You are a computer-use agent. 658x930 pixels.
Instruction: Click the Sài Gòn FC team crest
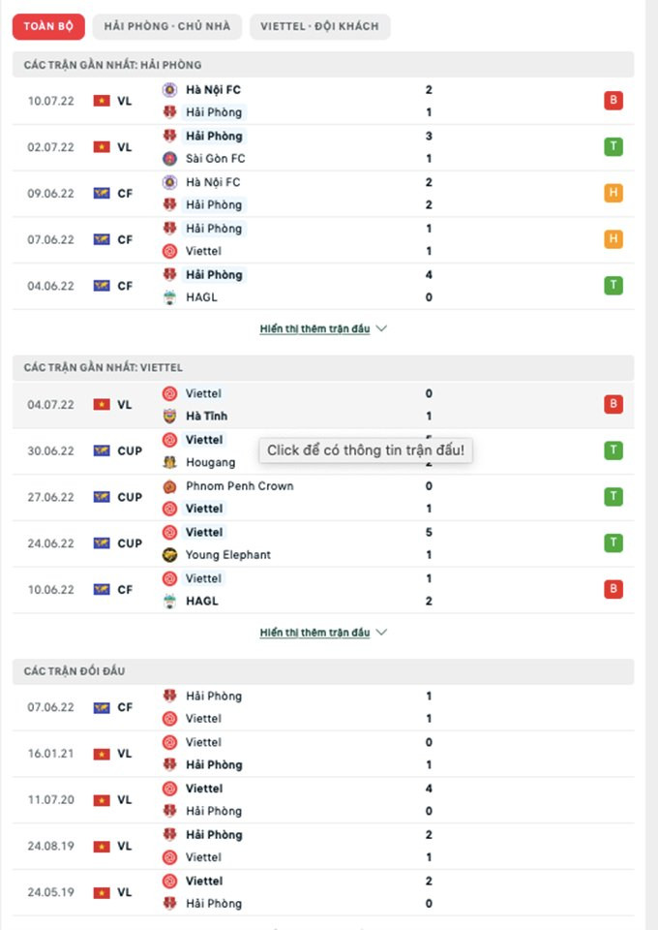coord(169,159)
